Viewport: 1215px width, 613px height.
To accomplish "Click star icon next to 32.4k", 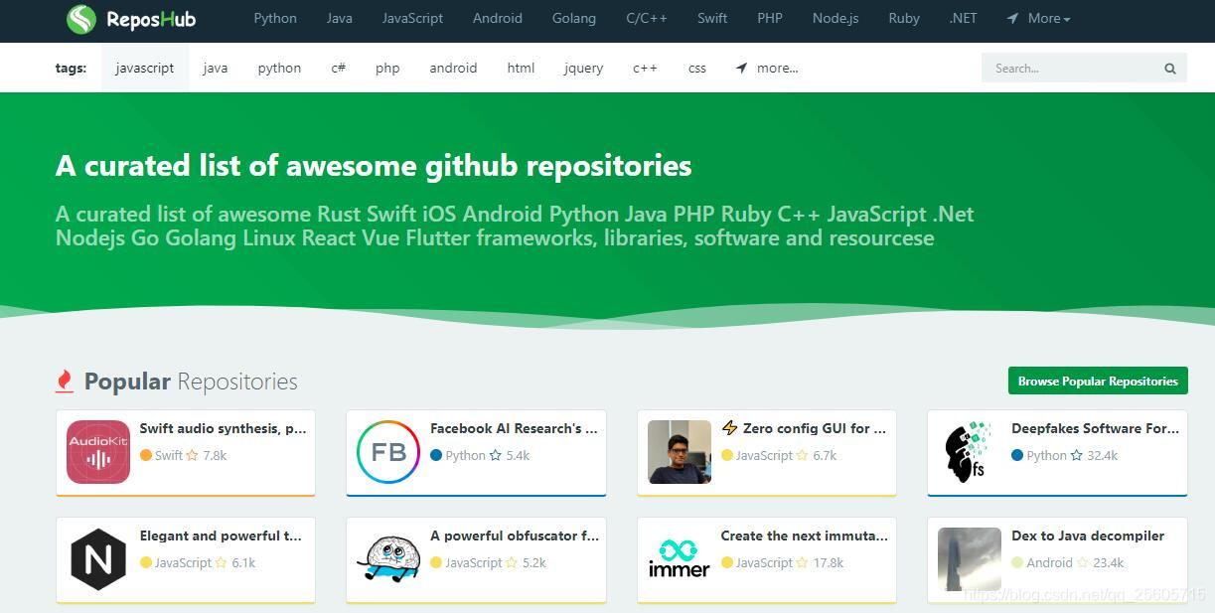I will 1077,455.
